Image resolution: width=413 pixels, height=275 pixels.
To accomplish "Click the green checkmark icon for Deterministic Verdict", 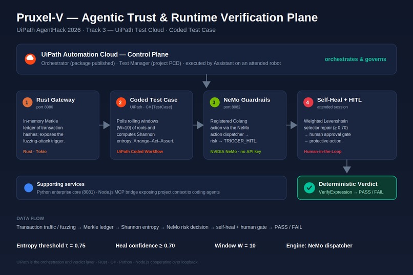I will click(309, 187).
